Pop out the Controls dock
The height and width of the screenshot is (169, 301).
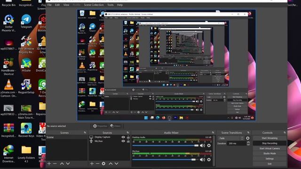(285, 132)
